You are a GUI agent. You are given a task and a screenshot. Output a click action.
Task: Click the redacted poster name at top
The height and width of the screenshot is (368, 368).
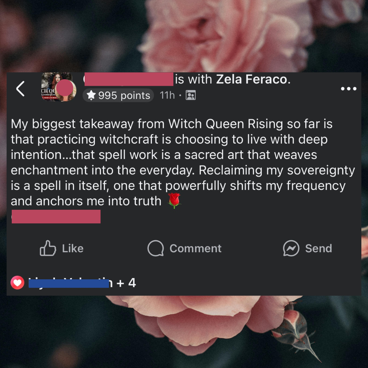pyautogui.click(x=129, y=79)
